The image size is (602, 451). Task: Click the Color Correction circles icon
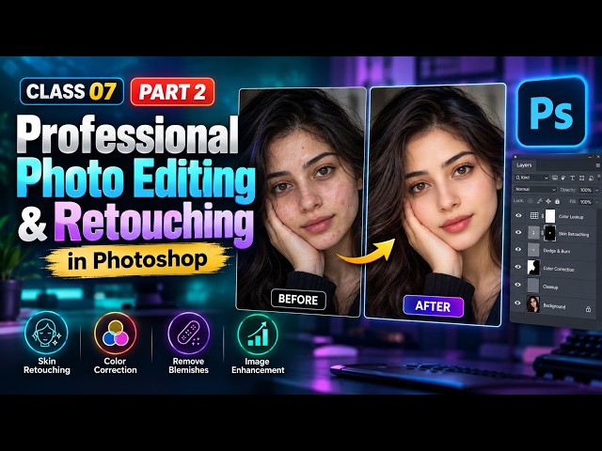click(115, 333)
